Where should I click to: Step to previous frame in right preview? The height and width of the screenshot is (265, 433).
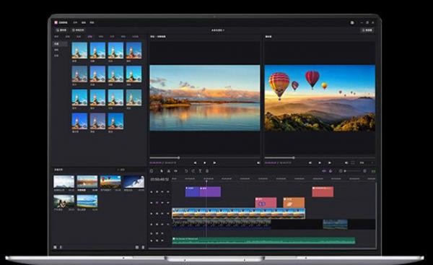click(x=310, y=163)
